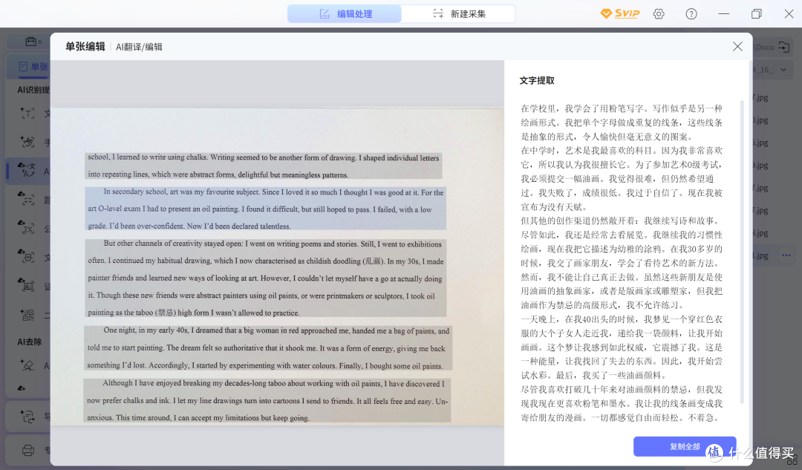
Task: Select the question list recognition icon
Action: click(x=27, y=199)
